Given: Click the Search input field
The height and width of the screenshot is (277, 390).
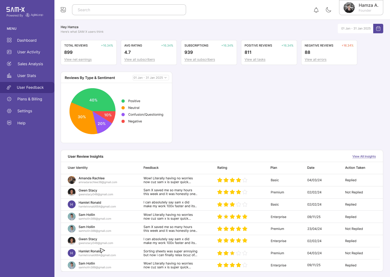Looking at the screenshot, I should click(129, 10).
